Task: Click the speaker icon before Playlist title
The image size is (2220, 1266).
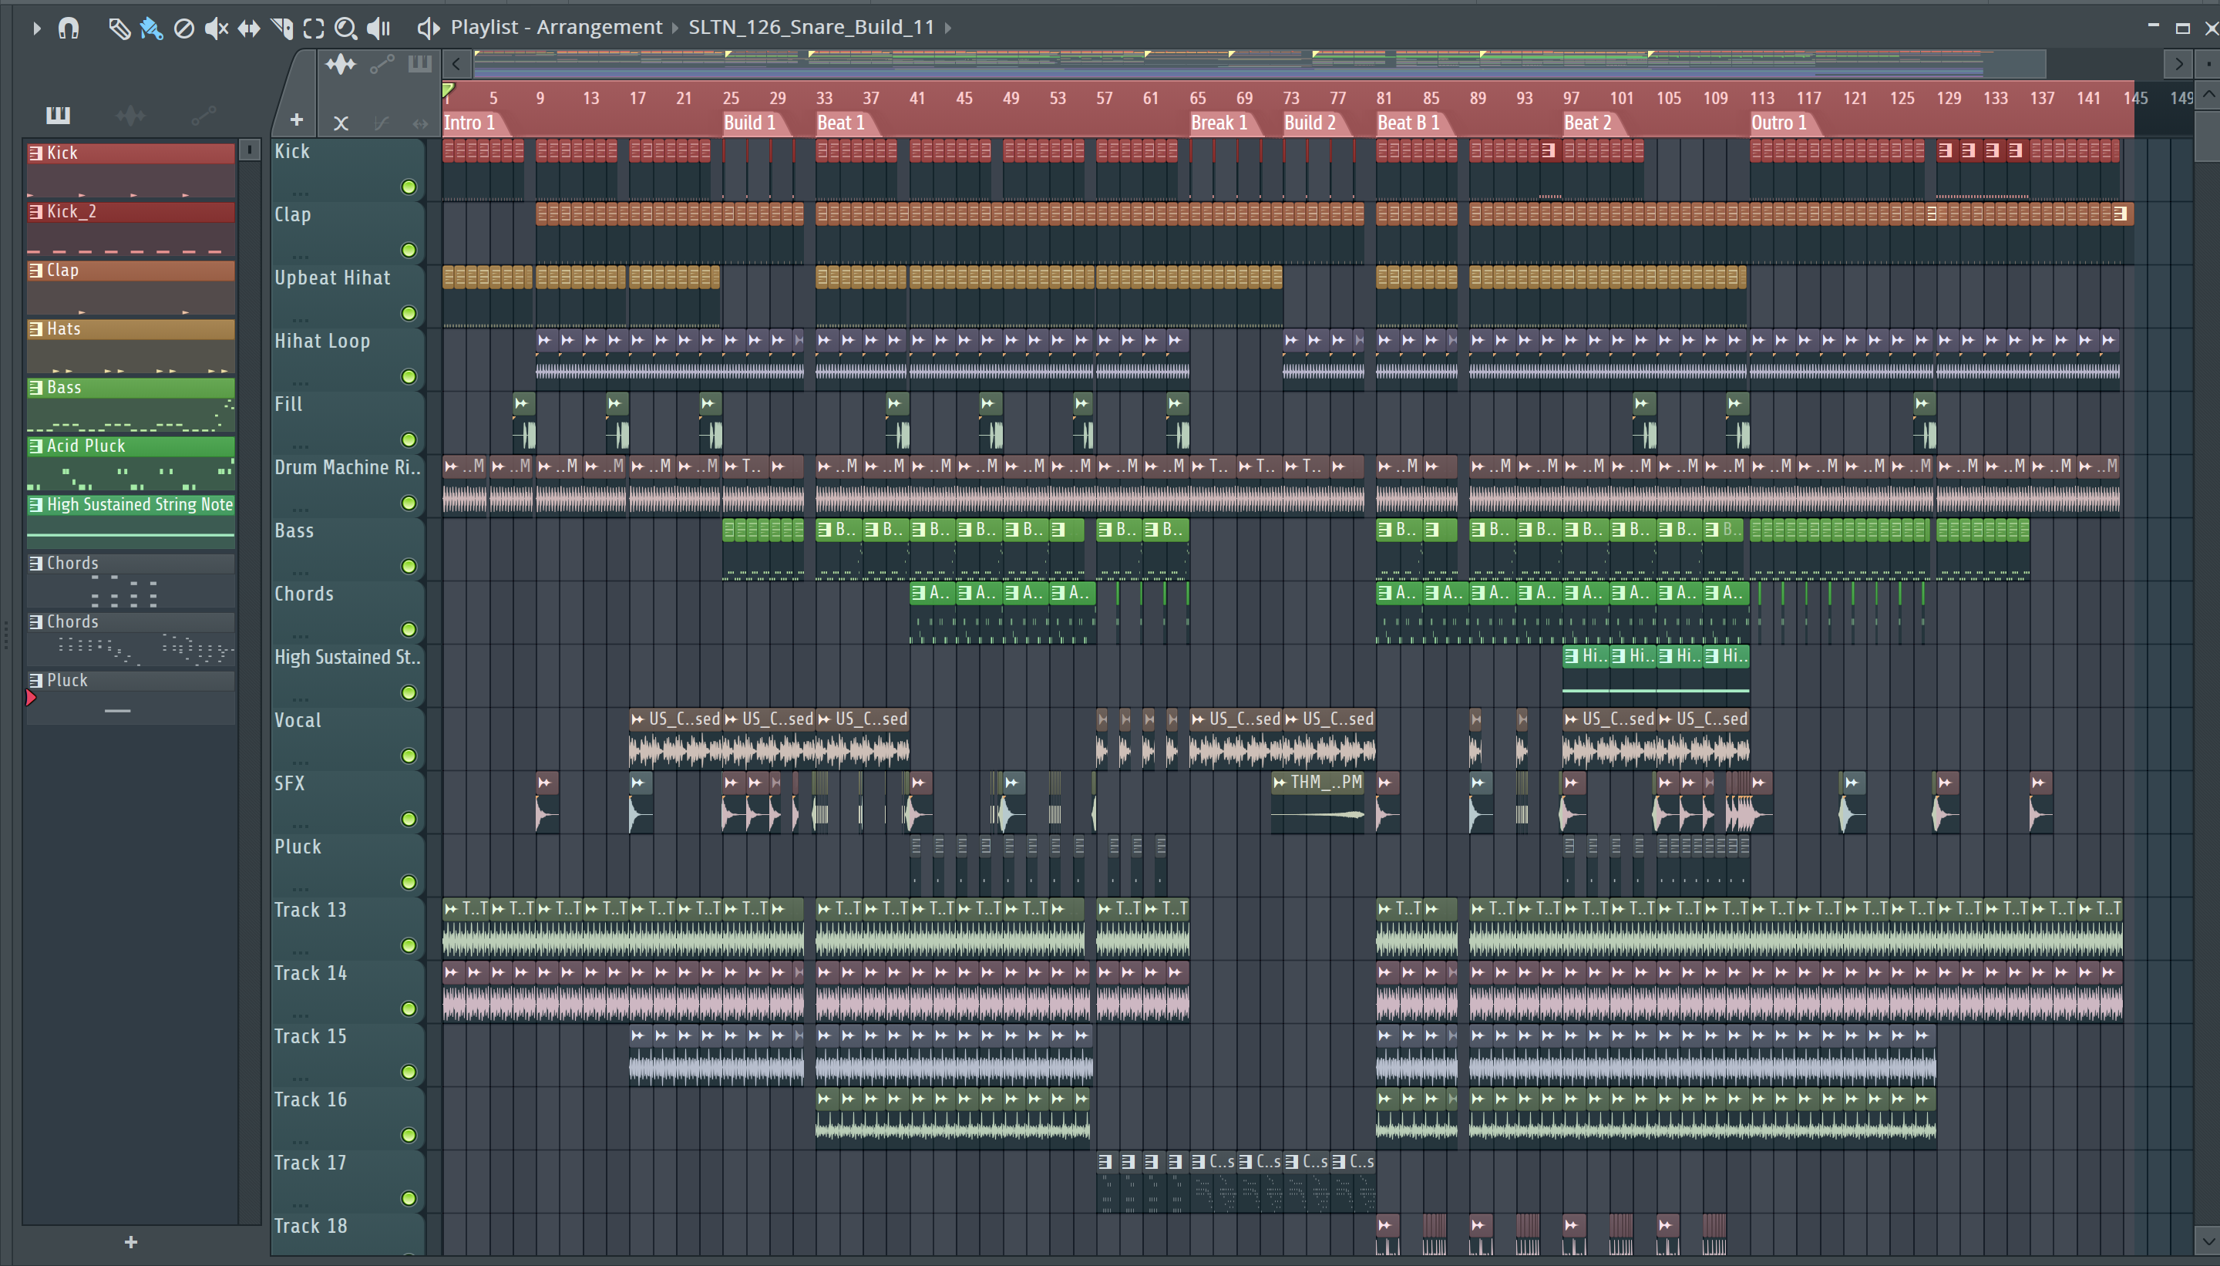Action: click(428, 29)
